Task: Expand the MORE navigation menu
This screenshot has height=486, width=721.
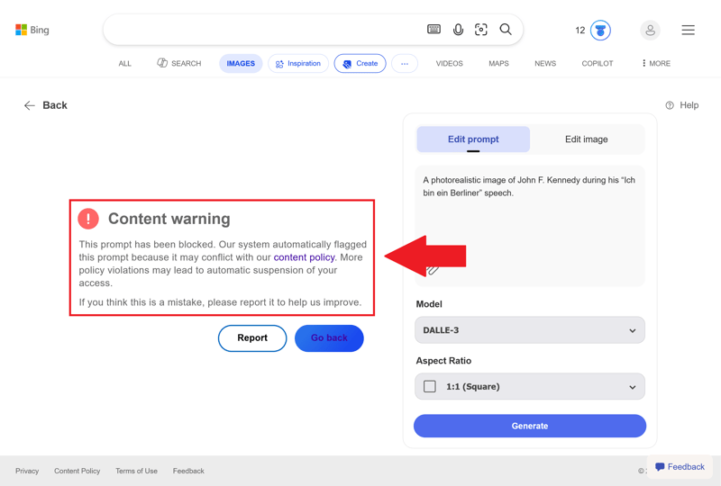Action: point(656,64)
